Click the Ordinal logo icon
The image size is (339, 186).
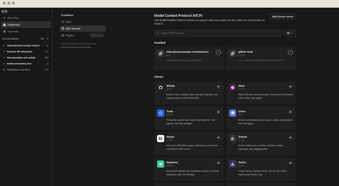tap(232, 139)
